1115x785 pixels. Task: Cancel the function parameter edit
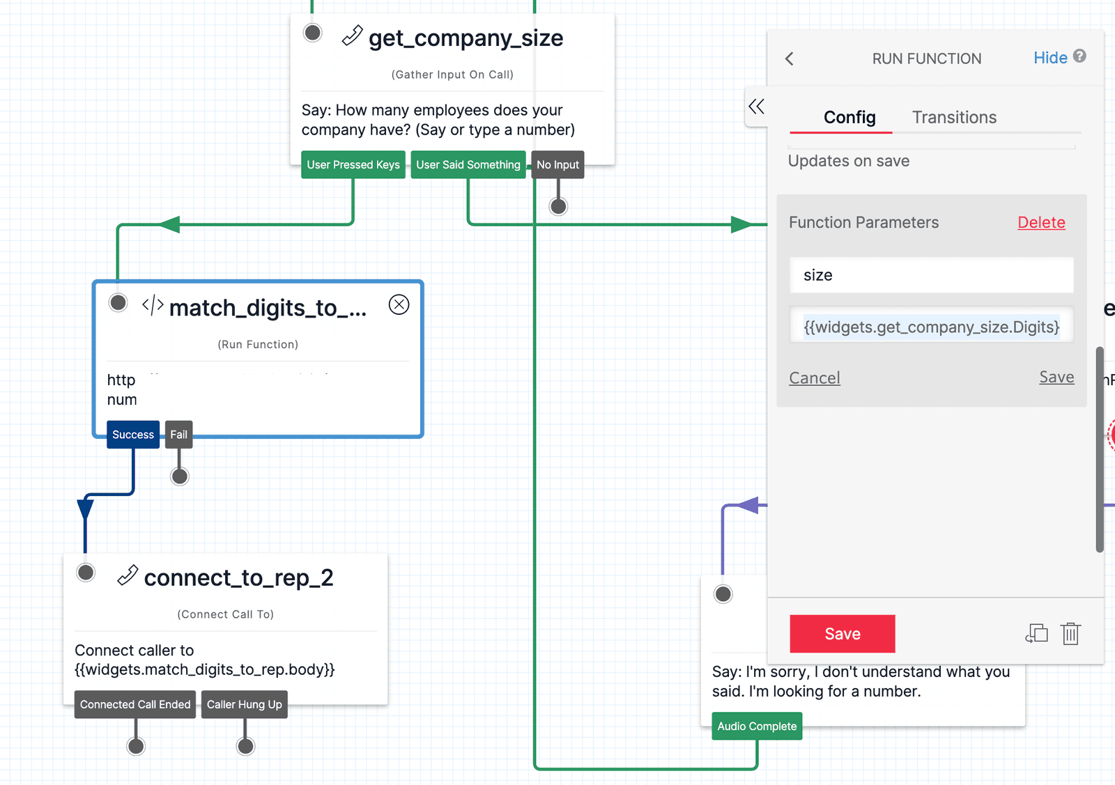pos(814,378)
